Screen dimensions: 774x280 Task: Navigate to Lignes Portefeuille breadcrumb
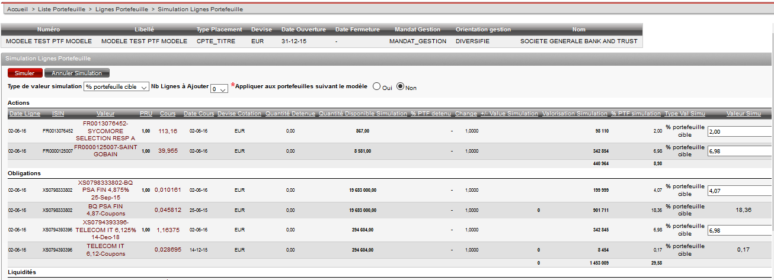coord(120,9)
